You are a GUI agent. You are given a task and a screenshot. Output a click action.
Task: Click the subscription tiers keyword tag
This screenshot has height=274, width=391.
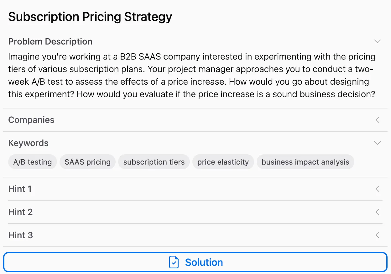[154, 162]
